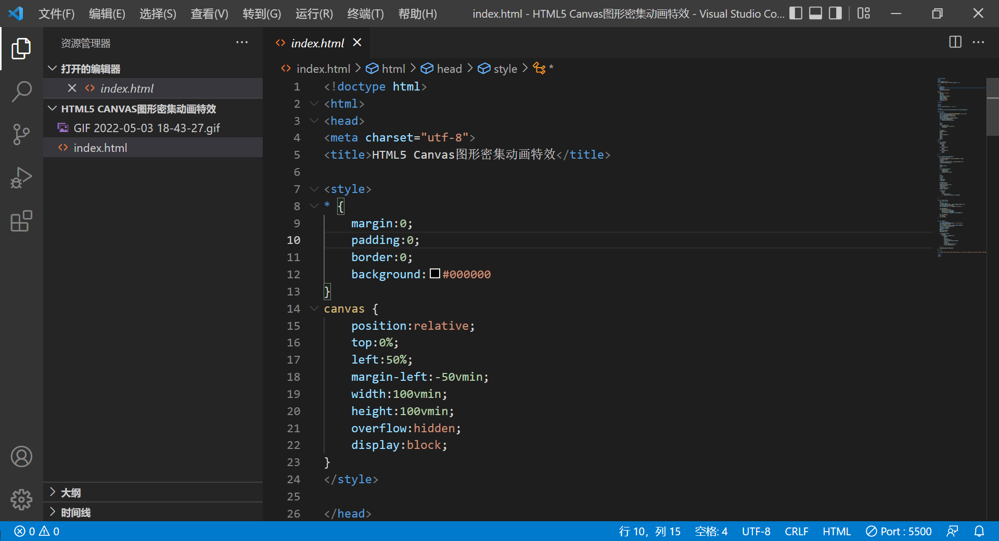
Task: Change indentation via 空格: 4
Action: coord(711,531)
